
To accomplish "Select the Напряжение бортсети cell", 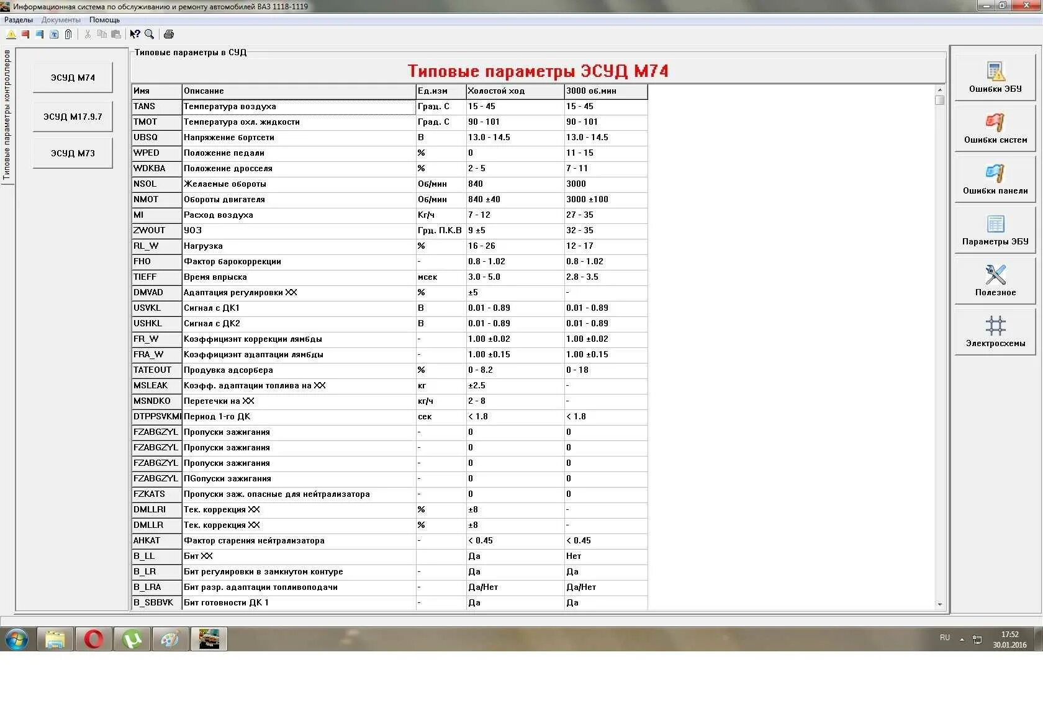I will click(299, 138).
